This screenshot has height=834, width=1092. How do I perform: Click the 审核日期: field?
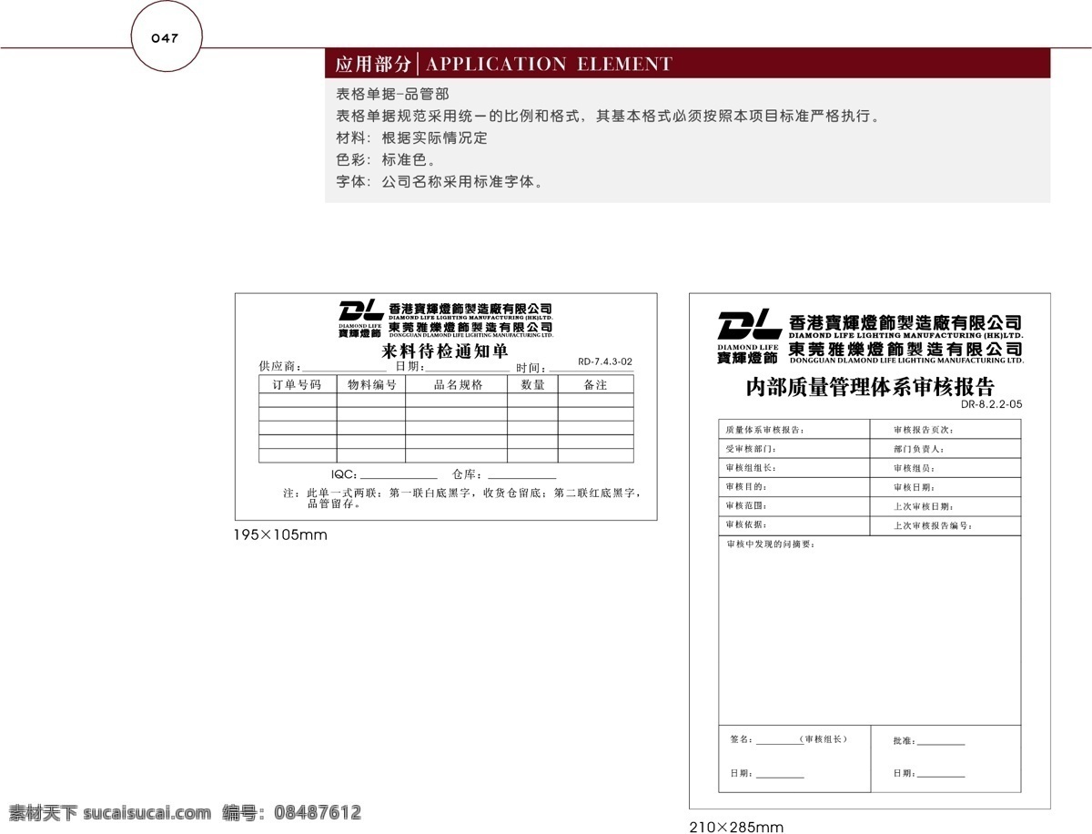pos(945,487)
